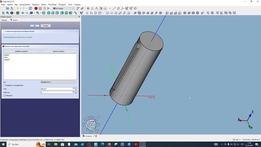Click the Isometric view cube icon

(44, 13)
